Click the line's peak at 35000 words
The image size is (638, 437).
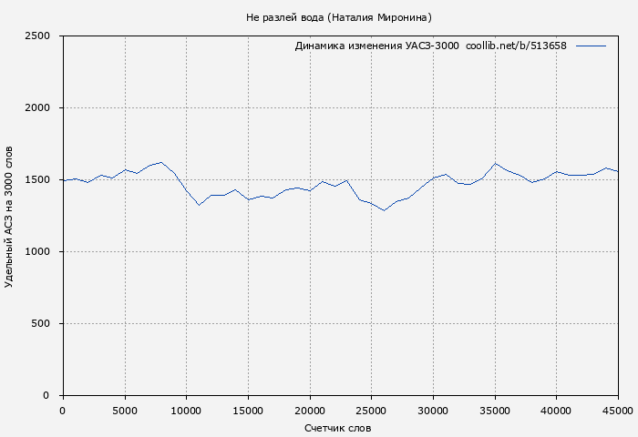[495, 164]
